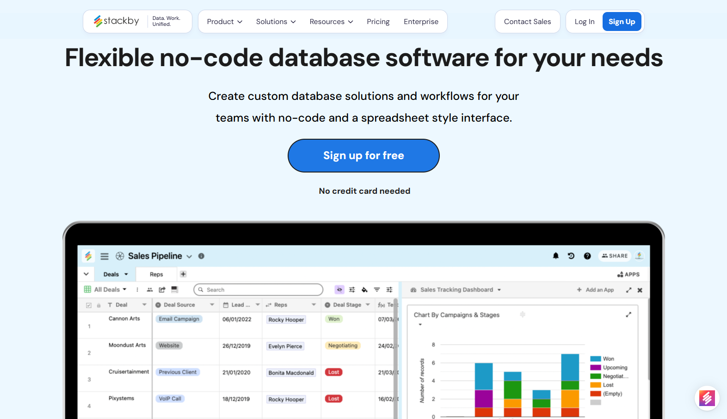
Task: Click the Add an App button
Action: click(x=595, y=290)
